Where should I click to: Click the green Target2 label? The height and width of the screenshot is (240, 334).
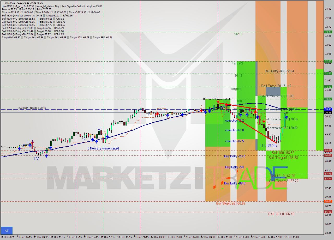pos(237,63)
